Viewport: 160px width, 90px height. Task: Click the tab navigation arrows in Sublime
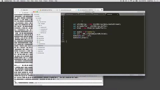point(62,14)
